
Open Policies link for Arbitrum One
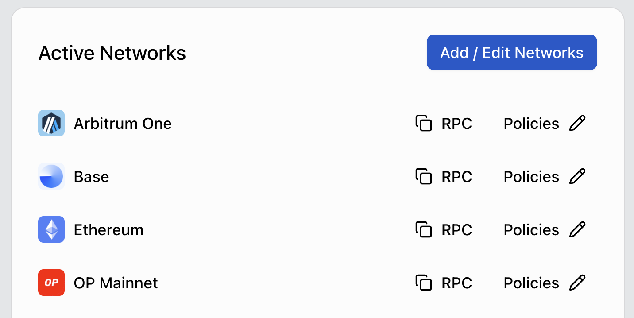click(531, 124)
